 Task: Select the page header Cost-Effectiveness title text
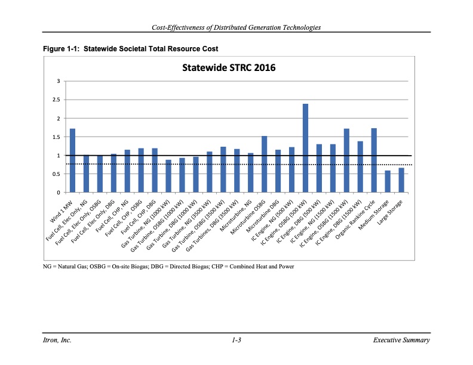[x=236, y=27]
